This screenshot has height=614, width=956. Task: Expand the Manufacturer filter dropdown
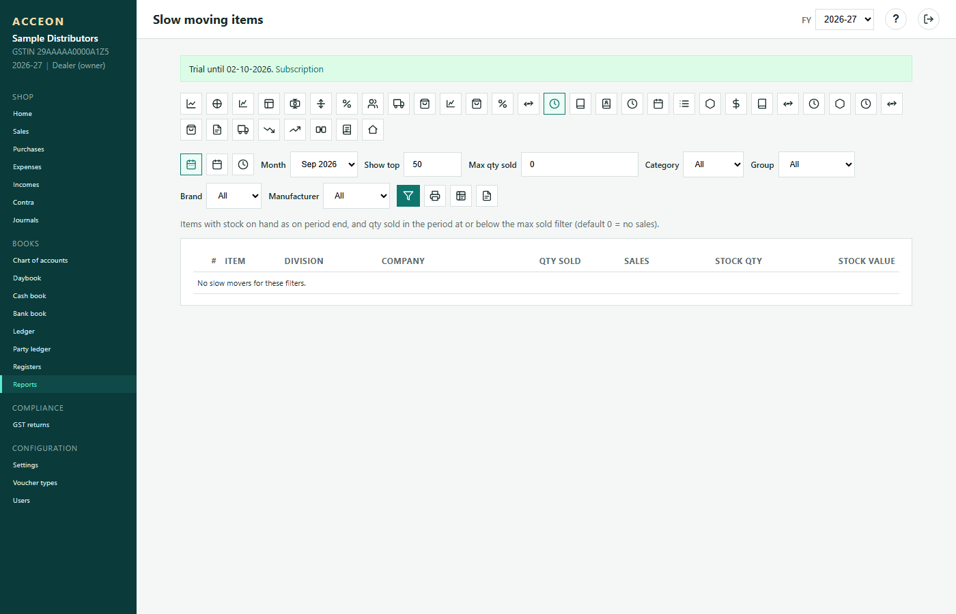[356, 196]
